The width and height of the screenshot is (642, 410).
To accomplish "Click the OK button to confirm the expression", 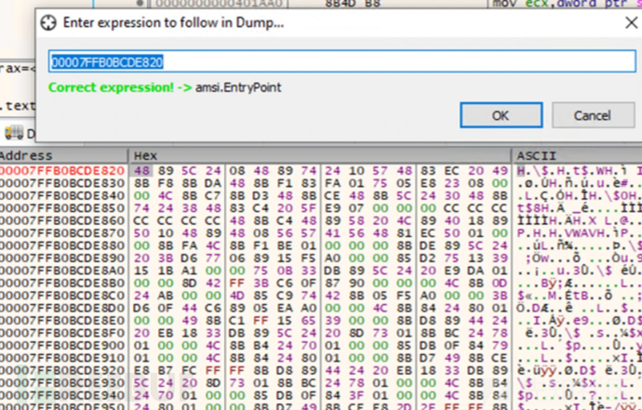I will [500, 115].
